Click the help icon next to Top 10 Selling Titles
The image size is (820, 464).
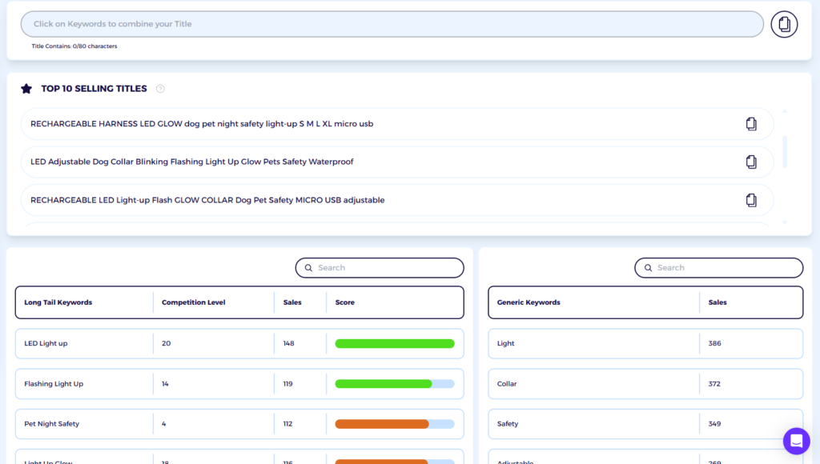(x=160, y=89)
